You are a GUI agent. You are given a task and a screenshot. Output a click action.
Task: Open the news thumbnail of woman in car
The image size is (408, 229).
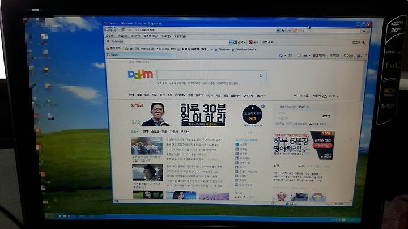coord(147,173)
